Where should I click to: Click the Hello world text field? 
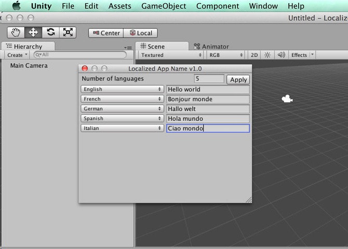tap(208, 89)
